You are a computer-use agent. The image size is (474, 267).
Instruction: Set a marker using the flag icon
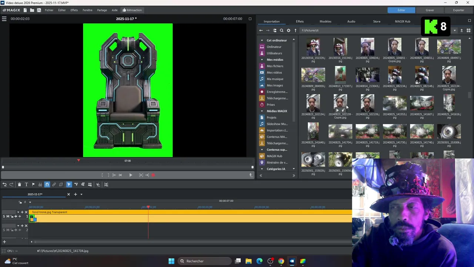click(33, 184)
